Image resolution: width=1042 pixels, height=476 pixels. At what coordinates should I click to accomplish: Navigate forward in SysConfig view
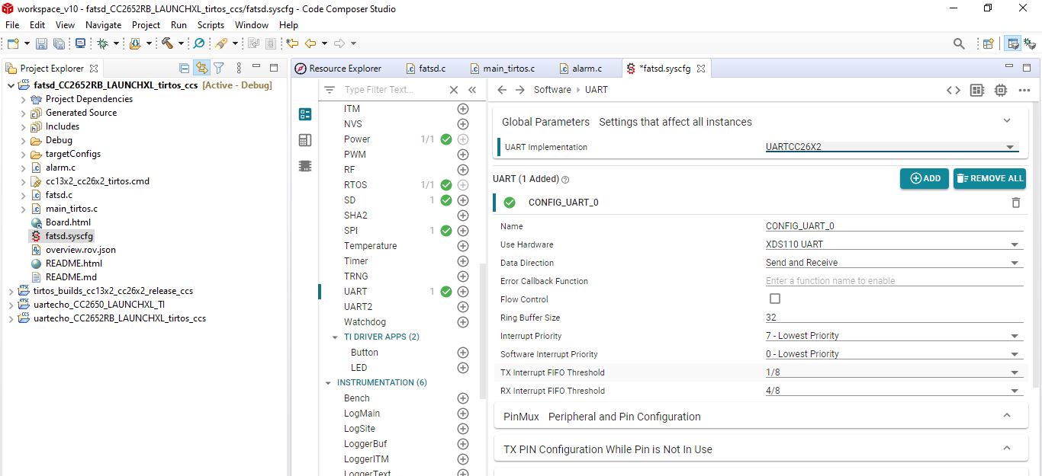click(x=520, y=90)
